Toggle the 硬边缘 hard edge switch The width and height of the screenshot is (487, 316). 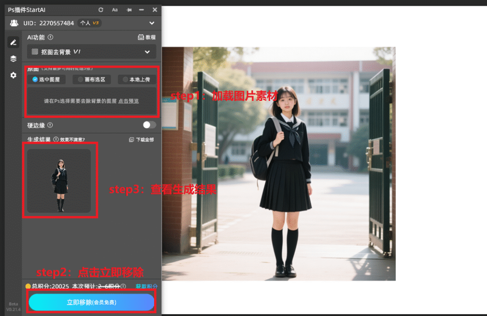[149, 125]
